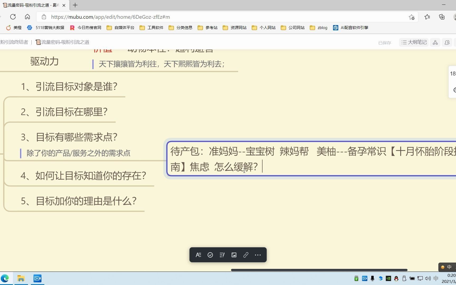This screenshot has width=456, height=285.
Task: Select node 3、目标有哪些需求点?
Action: point(69,137)
